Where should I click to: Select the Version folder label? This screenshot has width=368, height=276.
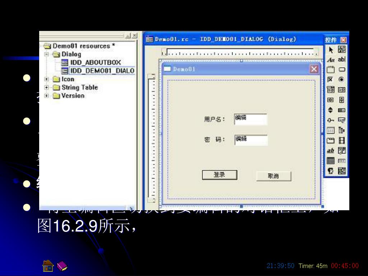73,96
